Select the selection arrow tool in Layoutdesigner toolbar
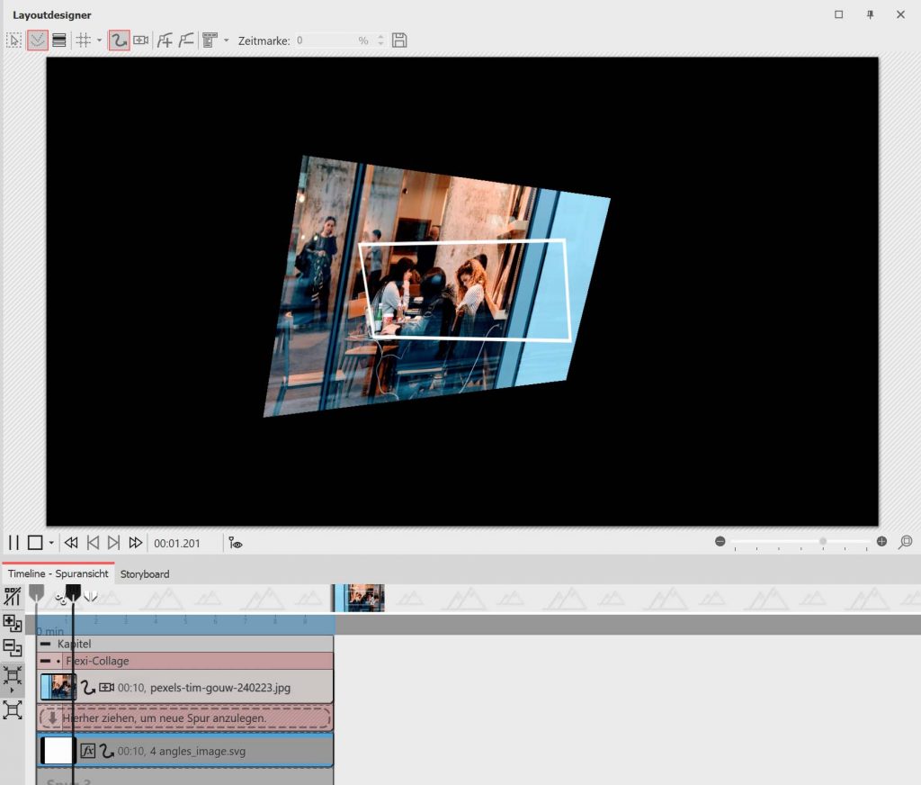921x785 pixels. tap(14, 41)
